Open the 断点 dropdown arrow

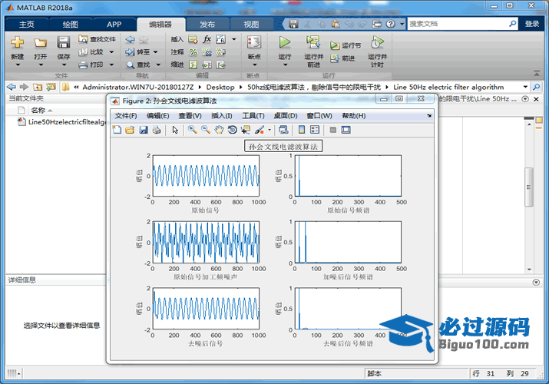point(254,65)
